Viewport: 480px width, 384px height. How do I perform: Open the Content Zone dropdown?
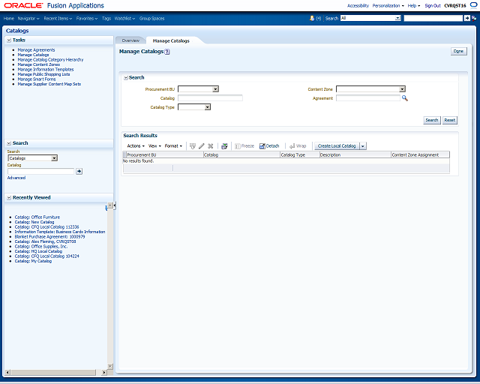tap(402, 89)
